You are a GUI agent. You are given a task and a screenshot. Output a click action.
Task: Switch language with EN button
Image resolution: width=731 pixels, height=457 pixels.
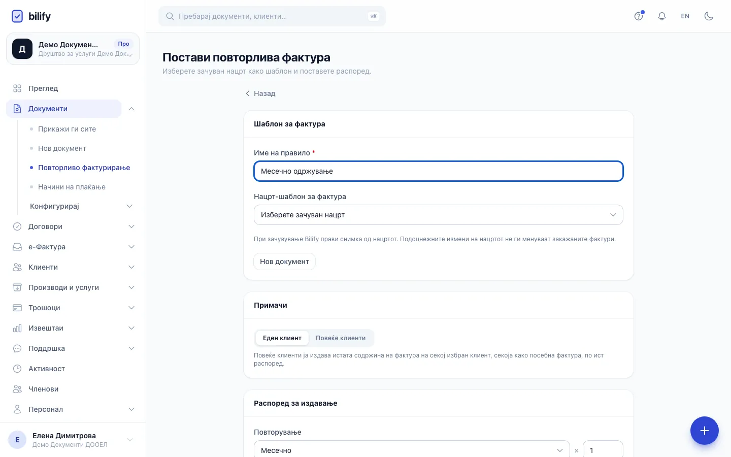[685, 16]
